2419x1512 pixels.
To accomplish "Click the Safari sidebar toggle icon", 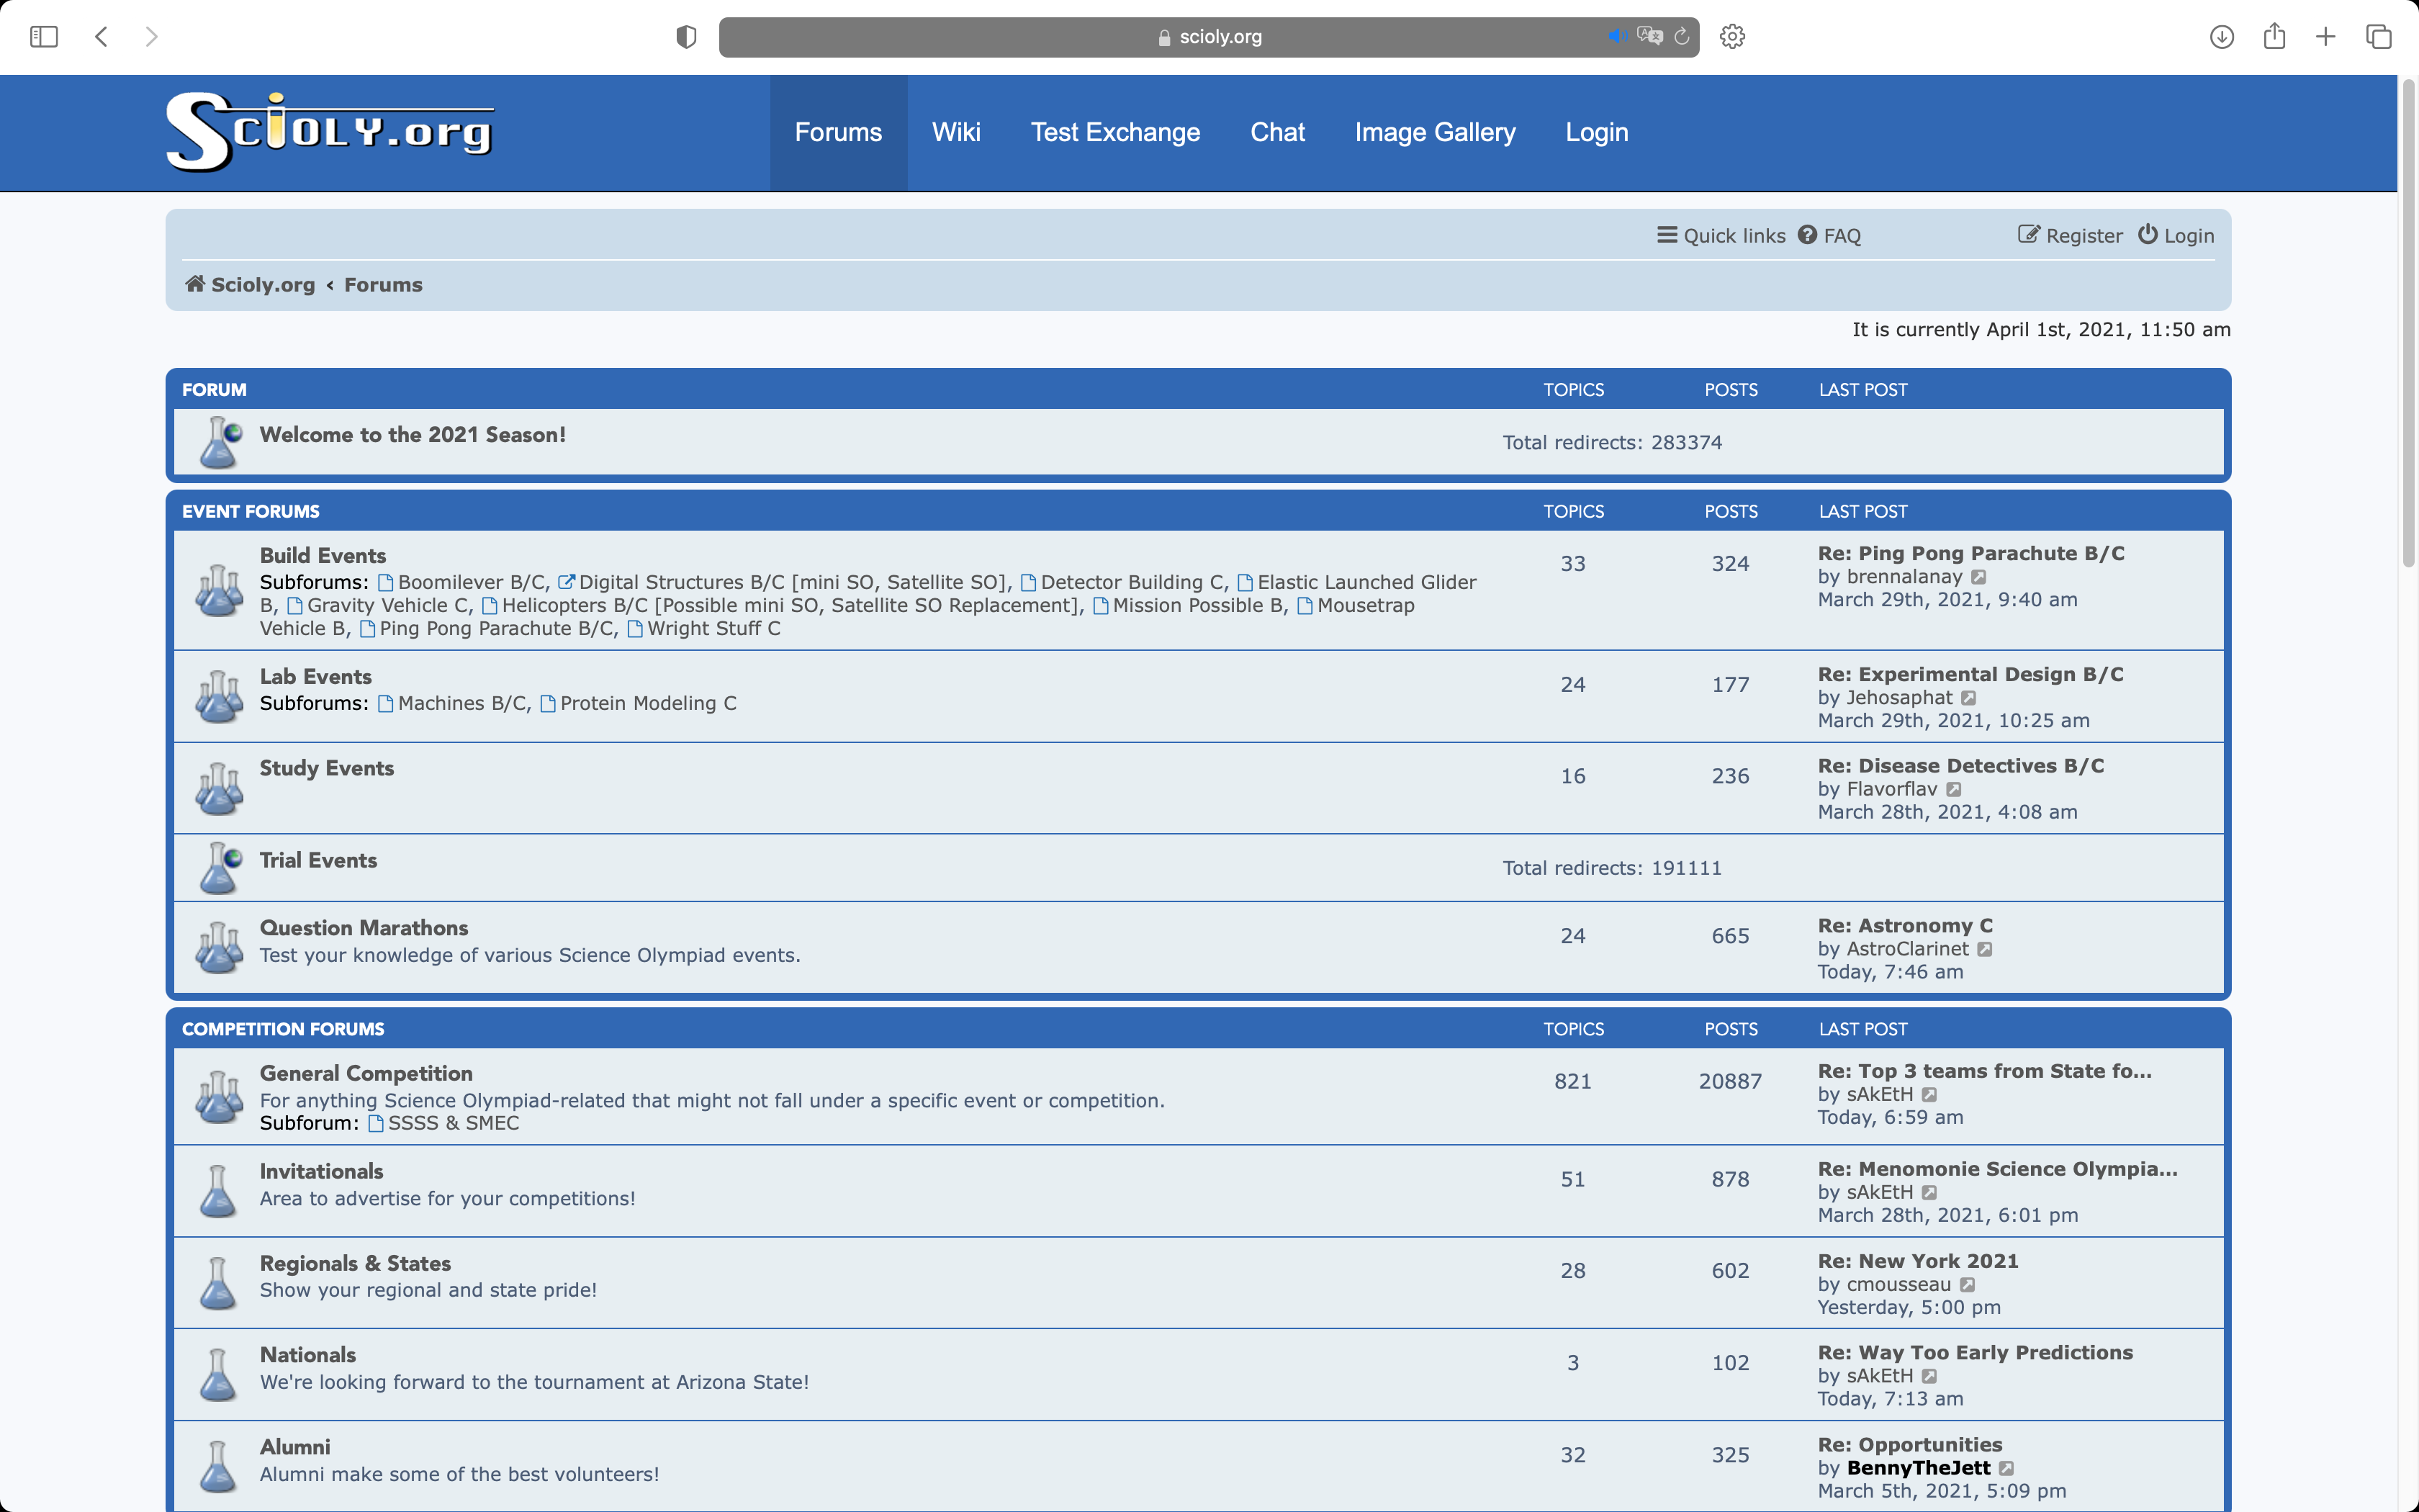I will tap(44, 37).
